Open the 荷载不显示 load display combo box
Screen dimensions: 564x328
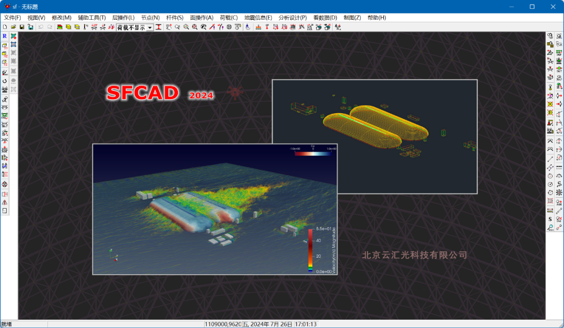tap(132, 27)
